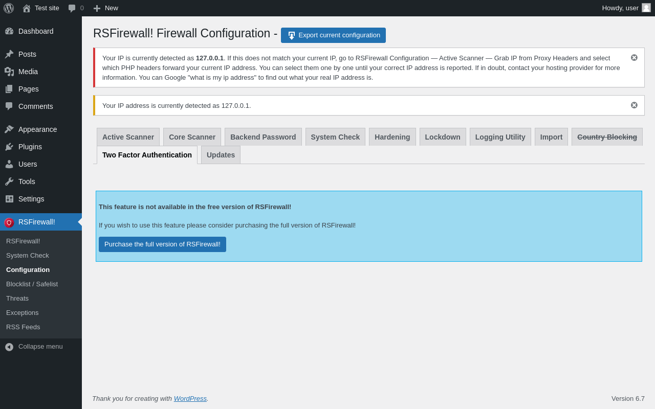Screen dimensions: 655x409
Task: Click the RSFirewall! shield icon
Action: click(9, 222)
